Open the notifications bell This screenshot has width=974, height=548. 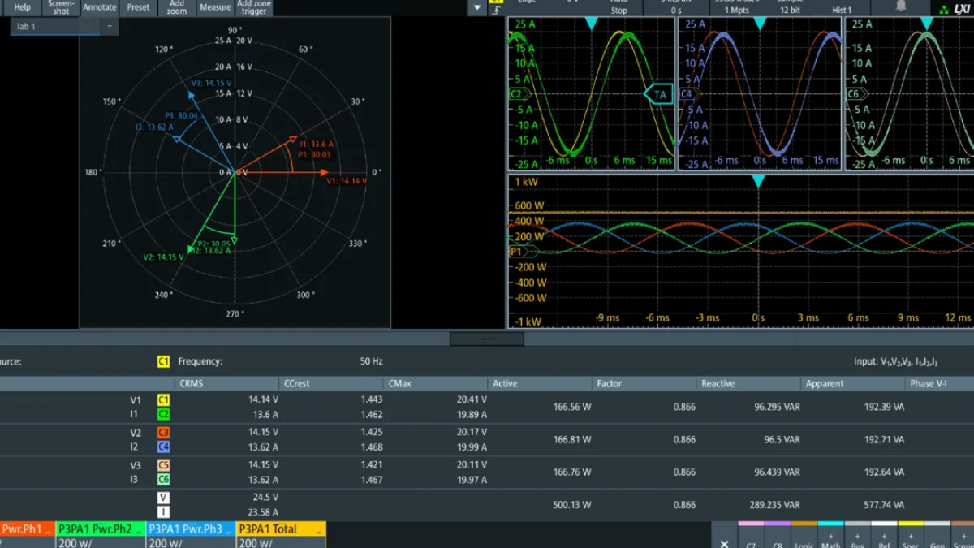point(901,6)
